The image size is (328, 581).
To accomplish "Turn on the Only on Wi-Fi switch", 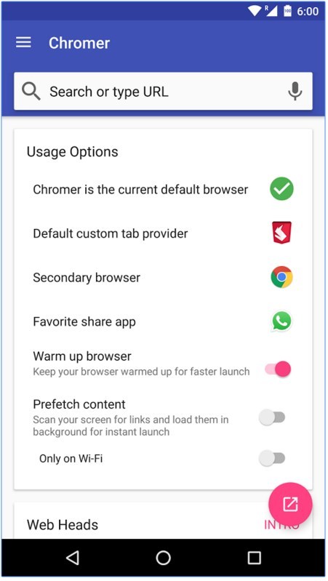I will pyautogui.click(x=272, y=458).
